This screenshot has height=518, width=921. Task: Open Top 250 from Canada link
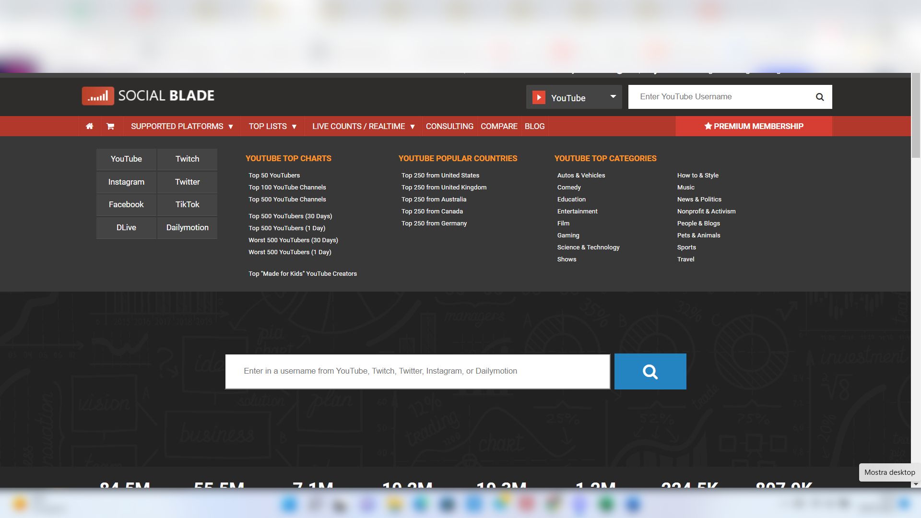pyautogui.click(x=432, y=212)
